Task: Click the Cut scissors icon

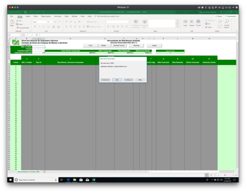Action: point(18,20)
